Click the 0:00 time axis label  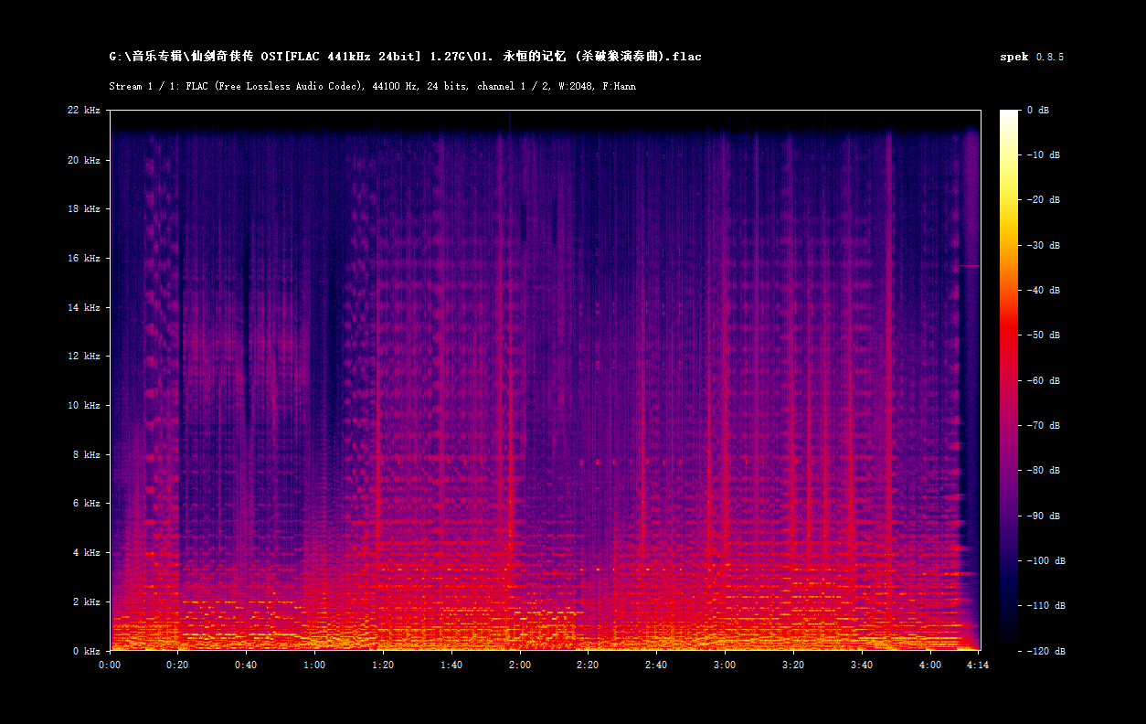[110, 665]
